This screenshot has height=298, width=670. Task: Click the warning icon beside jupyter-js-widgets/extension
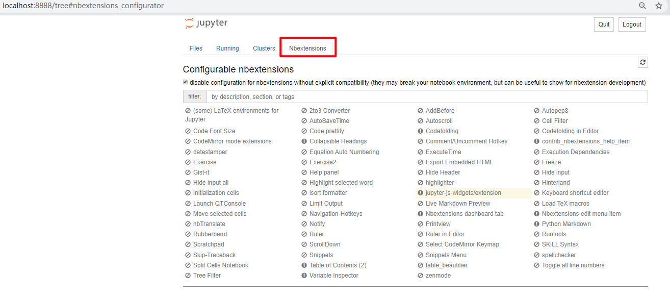421,193
